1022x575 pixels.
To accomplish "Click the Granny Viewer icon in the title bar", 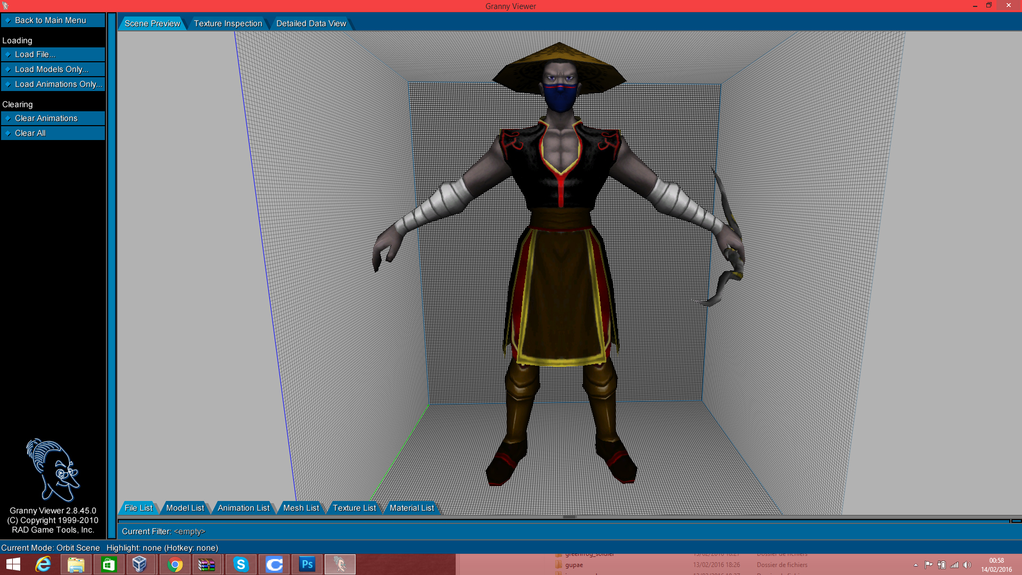I will [6, 6].
